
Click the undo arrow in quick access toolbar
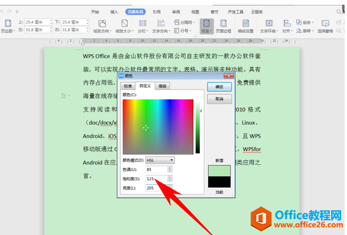(2, 11)
